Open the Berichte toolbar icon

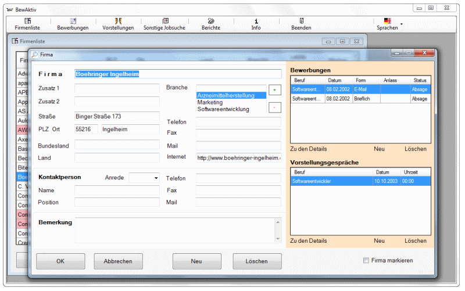click(211, 21)
